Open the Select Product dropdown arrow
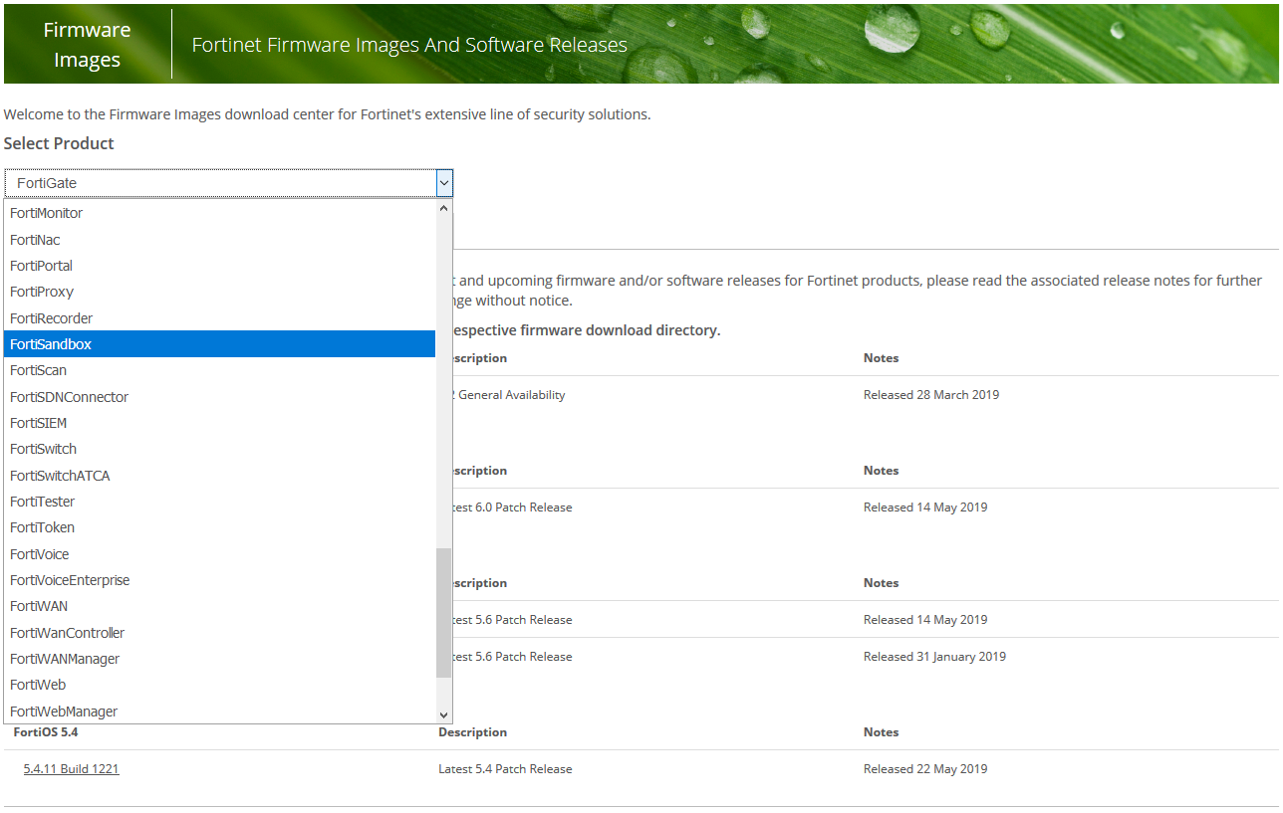The height and width of the screenshot is (813, 1283). (x=444, y=183)
